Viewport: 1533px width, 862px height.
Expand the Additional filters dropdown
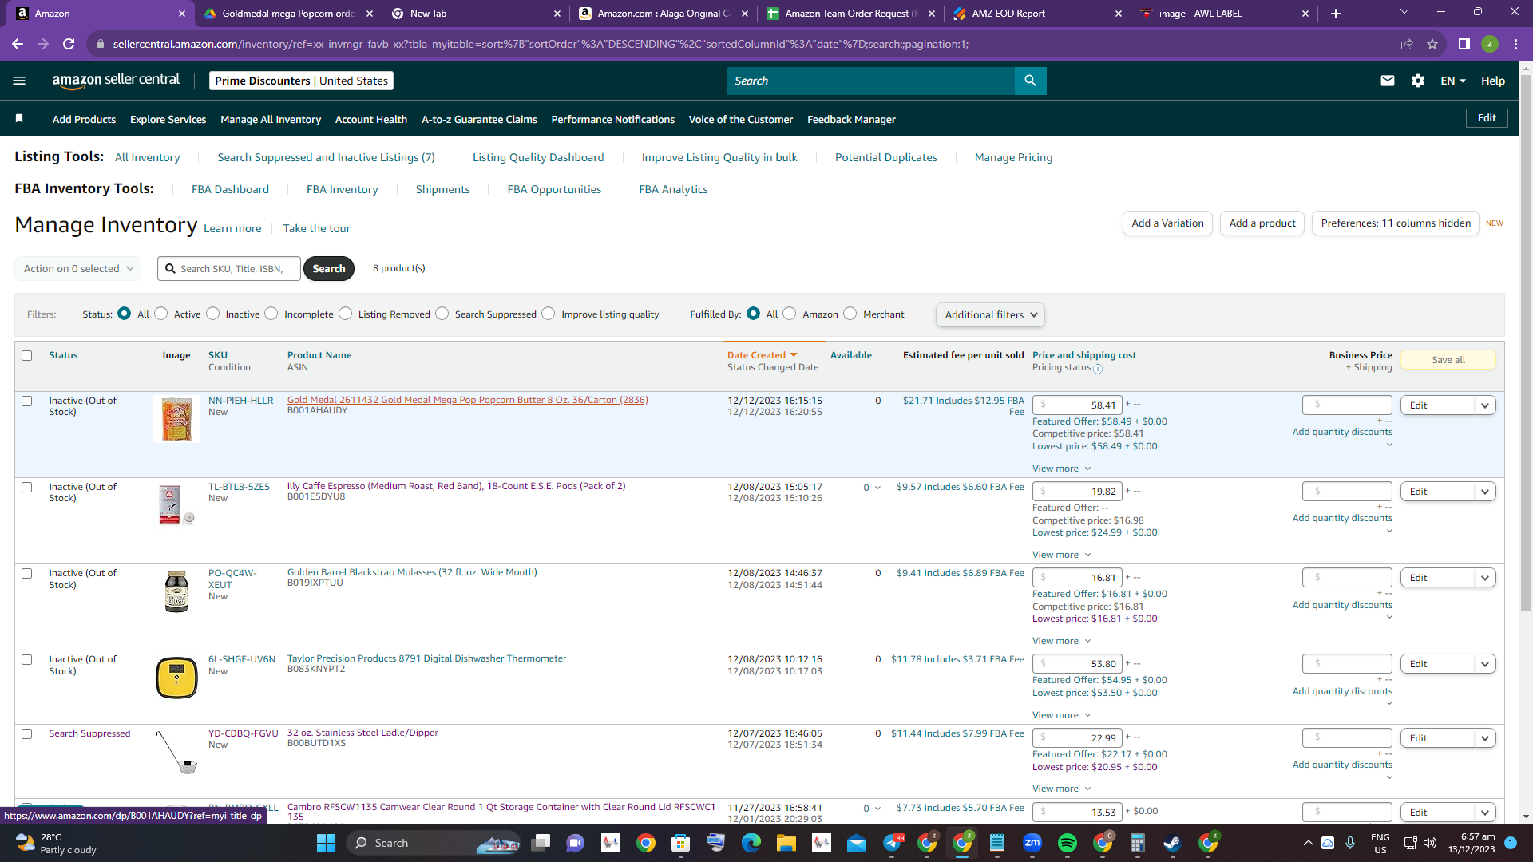[990, 315]
